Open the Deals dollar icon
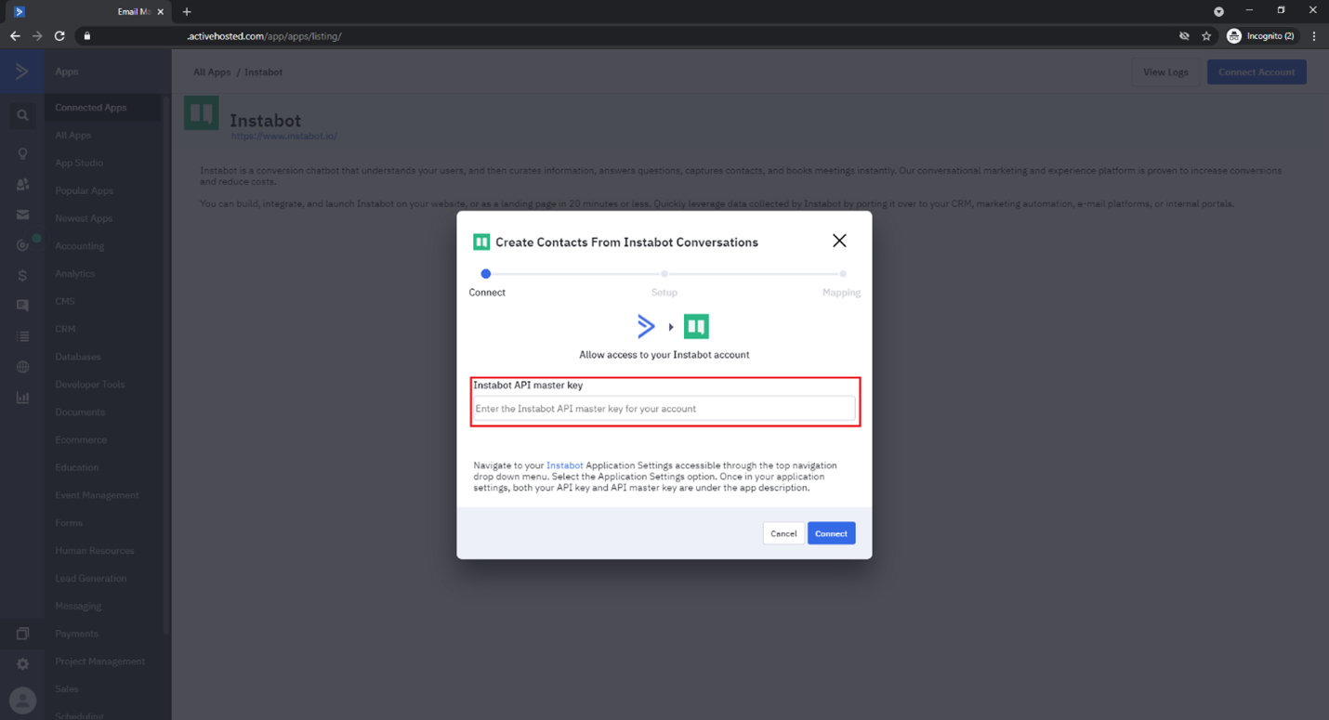 (22, 275)
